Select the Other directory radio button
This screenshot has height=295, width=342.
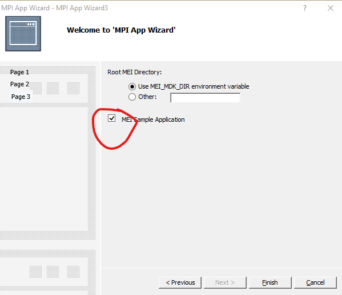tap(132, 97)
